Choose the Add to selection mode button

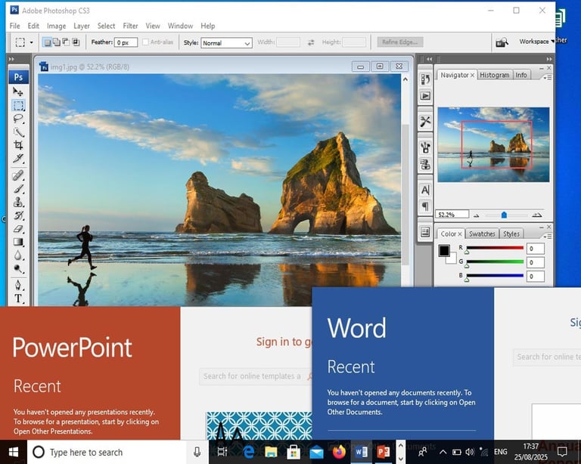(x=57, y=42)
